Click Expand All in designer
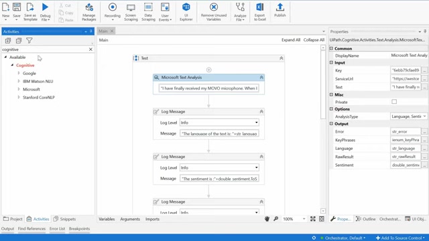Viewport: 429px width, 241px height. (x=291, y=40)
